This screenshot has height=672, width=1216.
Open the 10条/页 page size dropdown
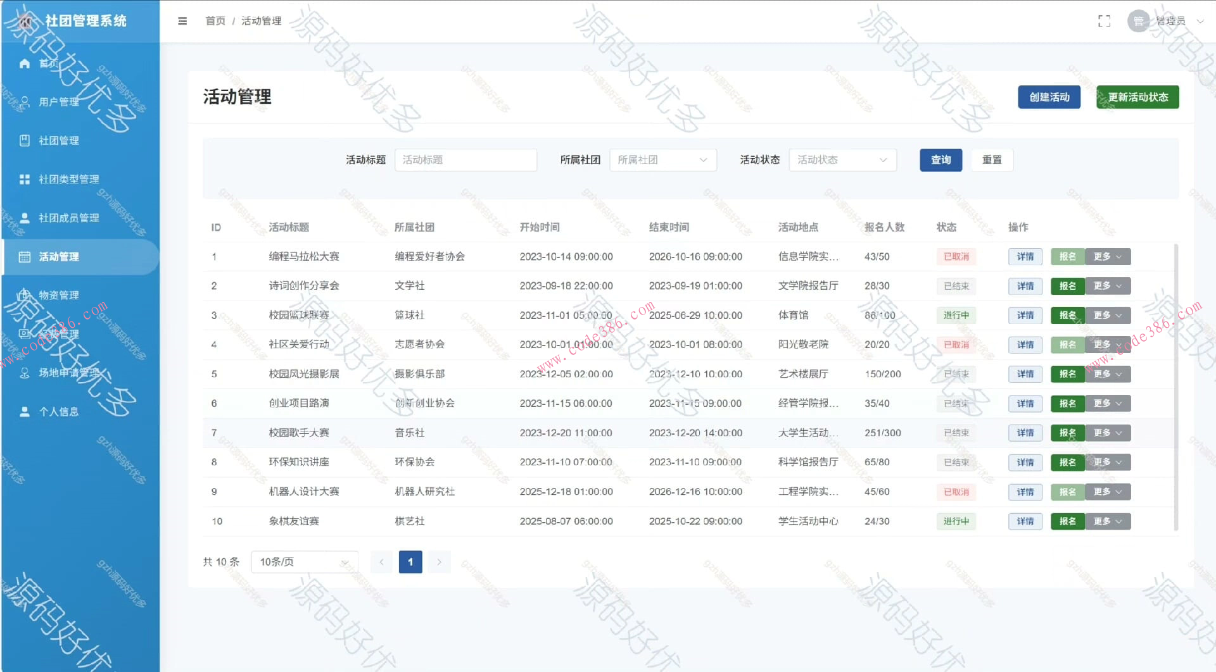(x=304, y=561)
